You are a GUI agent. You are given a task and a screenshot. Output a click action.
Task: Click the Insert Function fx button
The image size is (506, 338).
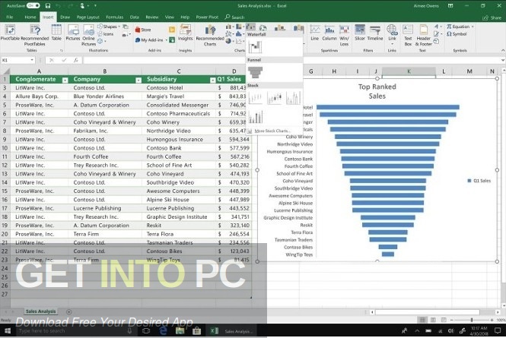(75, 60)
